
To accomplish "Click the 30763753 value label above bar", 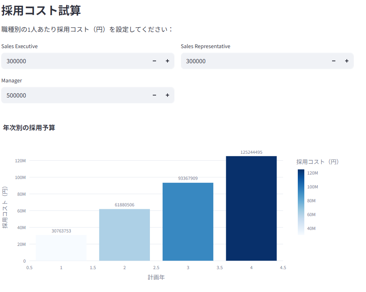I will point(61,231).
